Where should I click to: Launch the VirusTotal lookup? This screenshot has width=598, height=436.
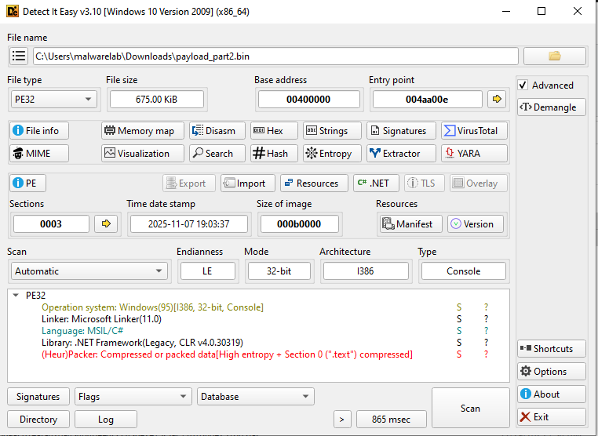pyautogui.click(x=473, y=131)
